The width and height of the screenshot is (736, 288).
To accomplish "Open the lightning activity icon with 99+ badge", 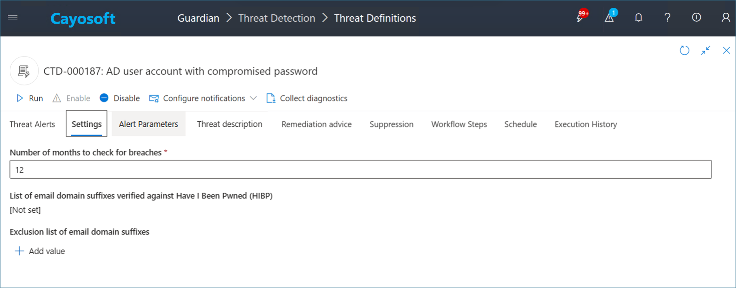I will coord(580,17).
